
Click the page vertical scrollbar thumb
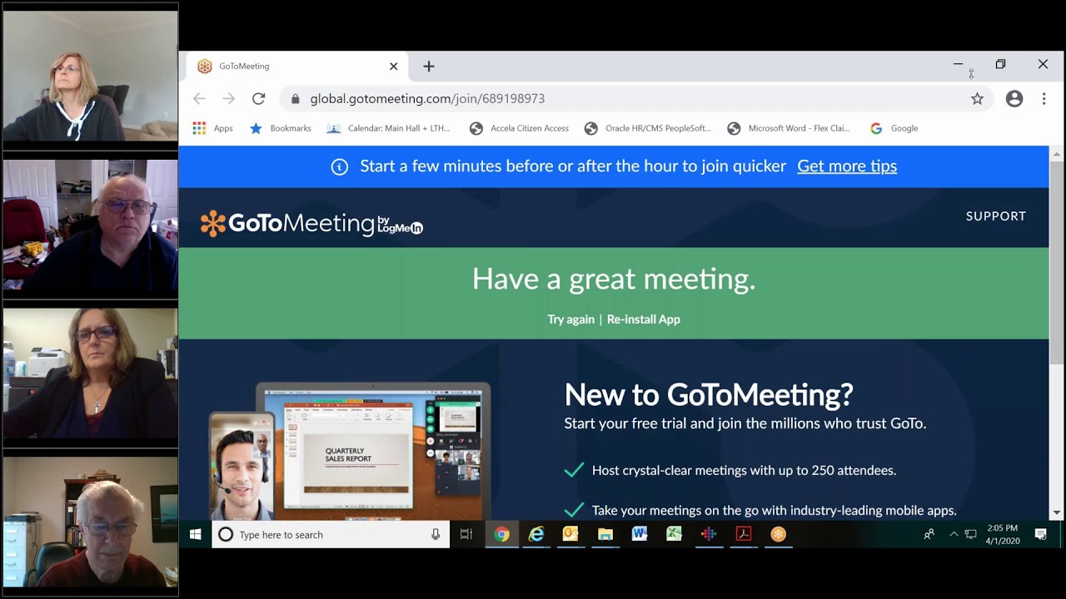pos(1057,263)
